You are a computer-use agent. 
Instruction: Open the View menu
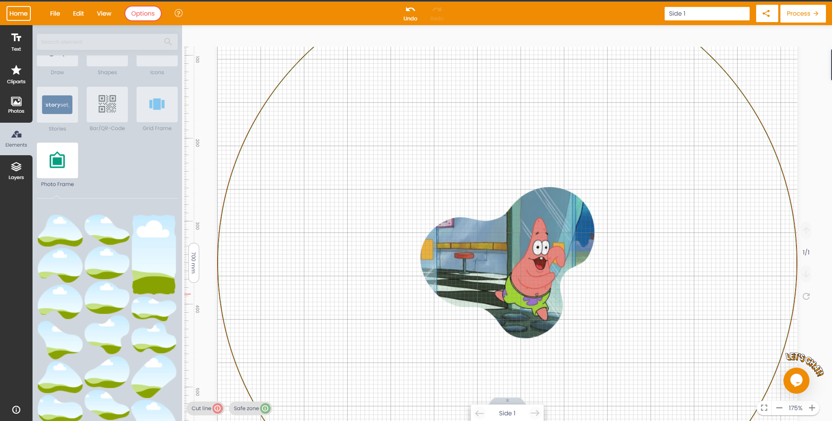[x=104, y=13]
